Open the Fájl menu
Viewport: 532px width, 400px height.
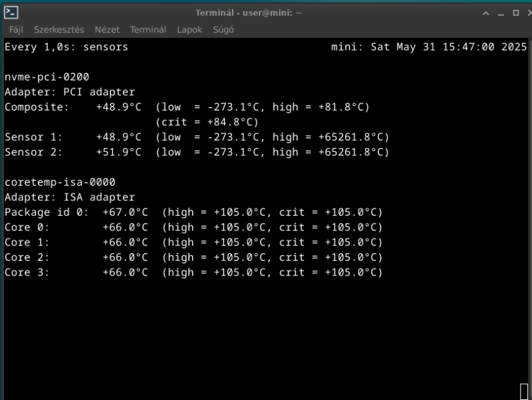click(x=16, y=29)
